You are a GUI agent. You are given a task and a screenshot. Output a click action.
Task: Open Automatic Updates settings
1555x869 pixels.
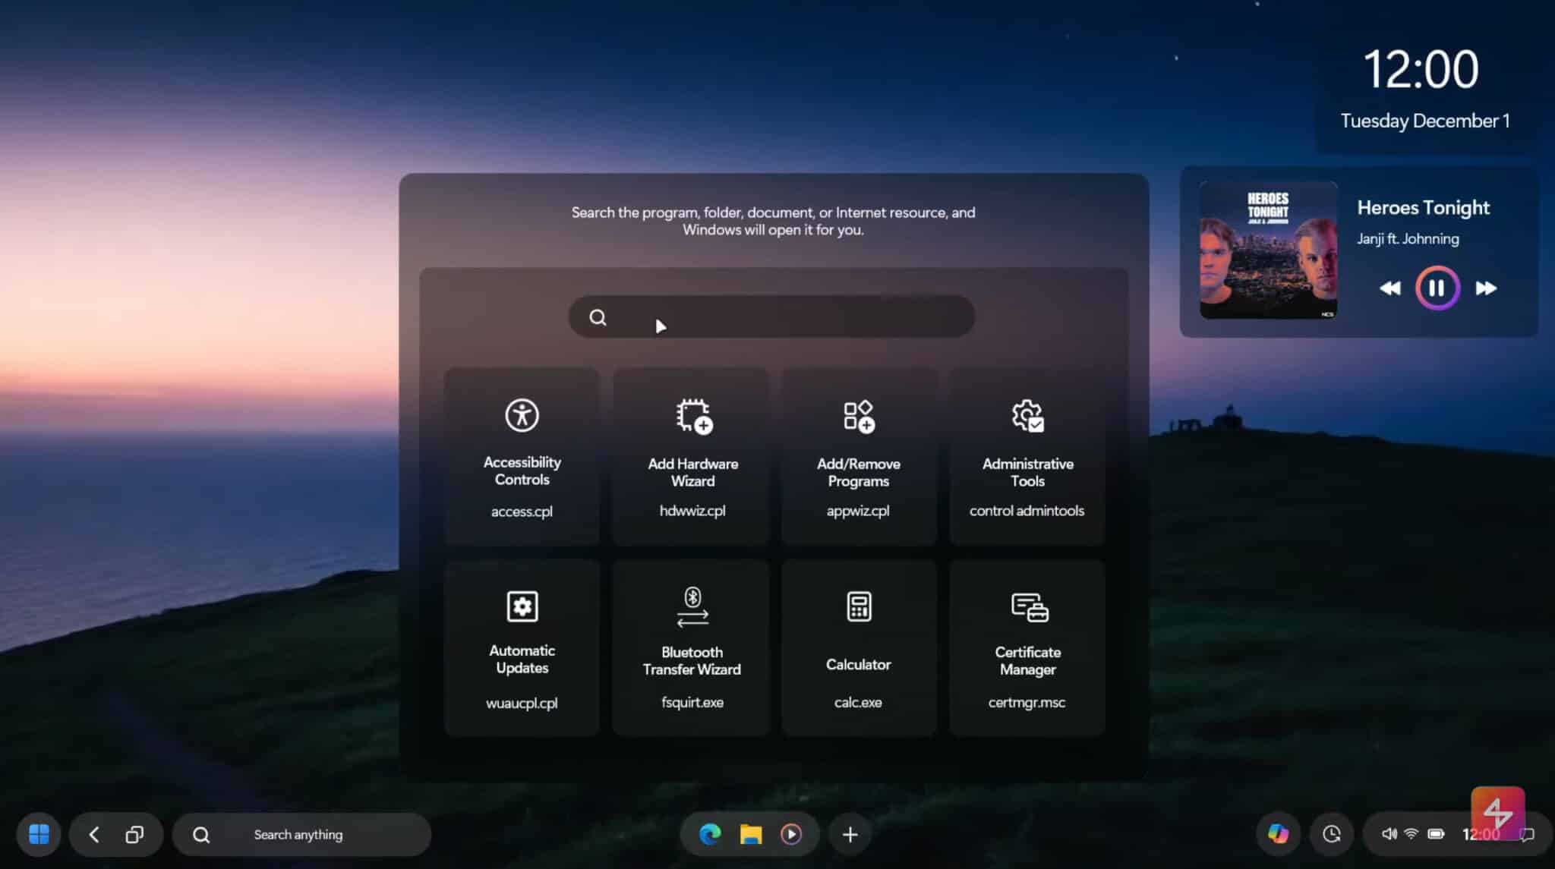click(x=522, y=645)
